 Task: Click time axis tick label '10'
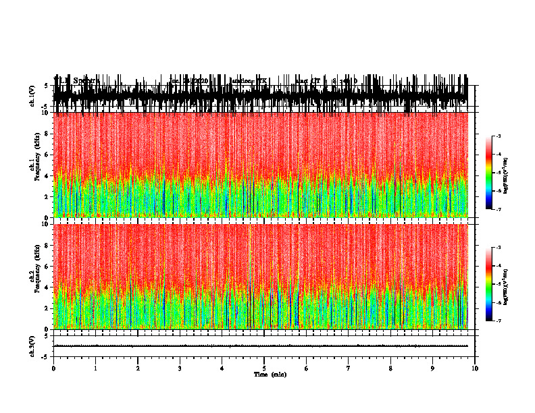[475, 368]
